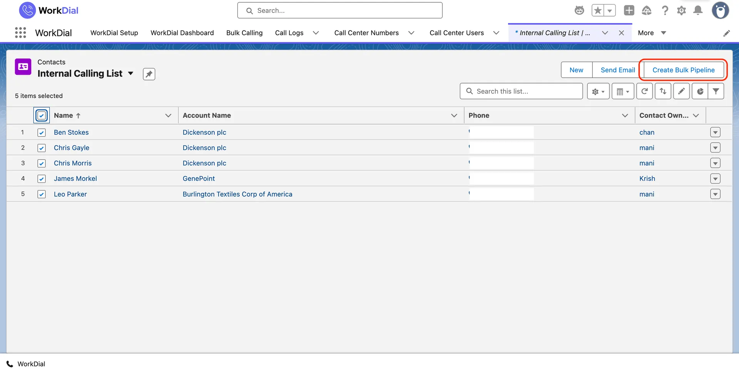Open the Notifications bell
739x374 pixels.
(x=698, y=10)
